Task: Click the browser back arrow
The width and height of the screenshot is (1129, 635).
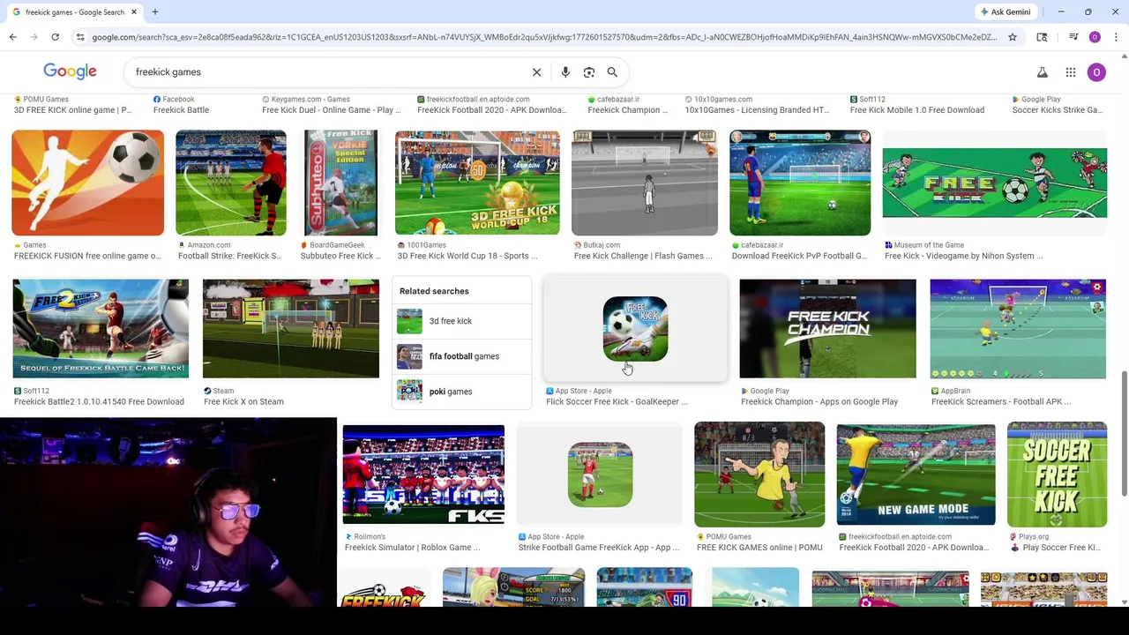Action: 12,37
